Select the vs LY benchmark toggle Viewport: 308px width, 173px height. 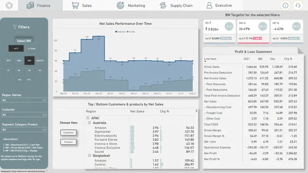[16, 48]
